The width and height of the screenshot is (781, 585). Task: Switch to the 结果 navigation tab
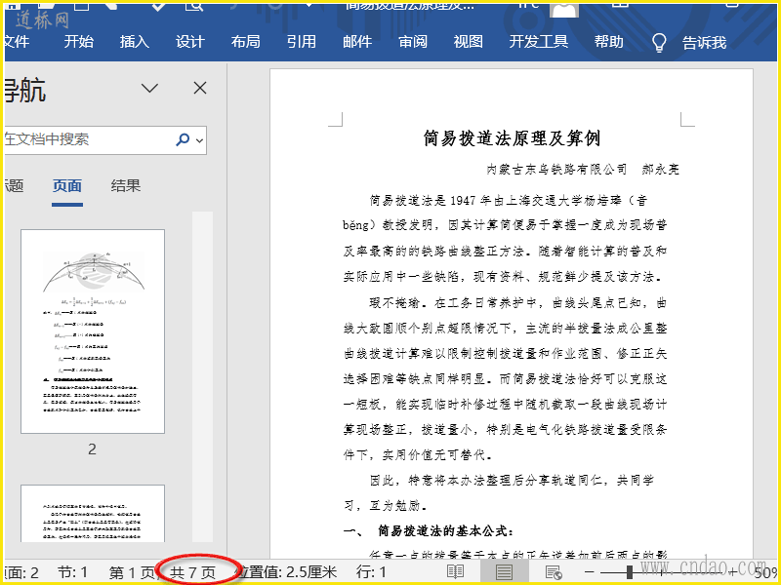[126, 186]
